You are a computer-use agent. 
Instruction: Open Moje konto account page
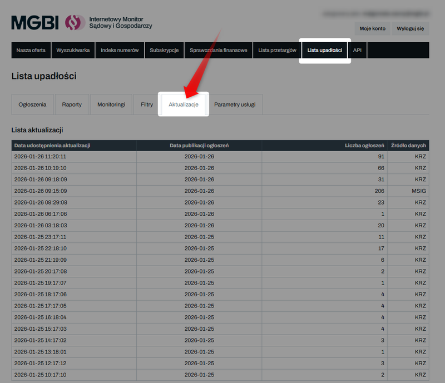[372, 28]
